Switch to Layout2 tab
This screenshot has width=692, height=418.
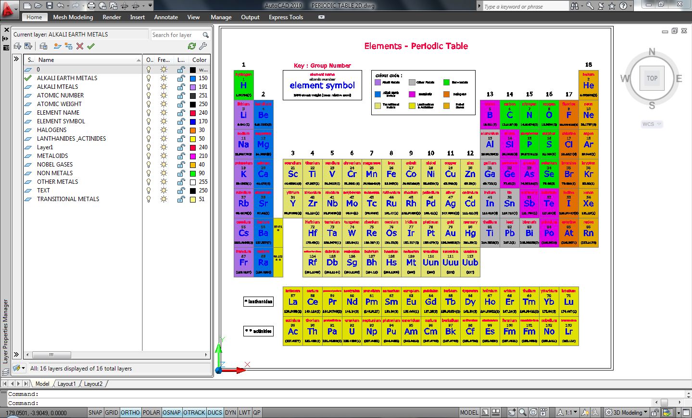point(93,384)
